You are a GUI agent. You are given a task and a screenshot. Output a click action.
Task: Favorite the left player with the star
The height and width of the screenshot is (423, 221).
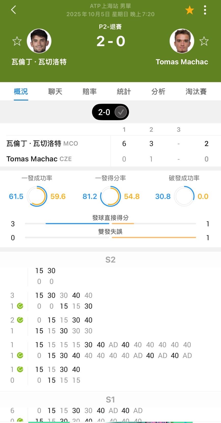point(17,41)
